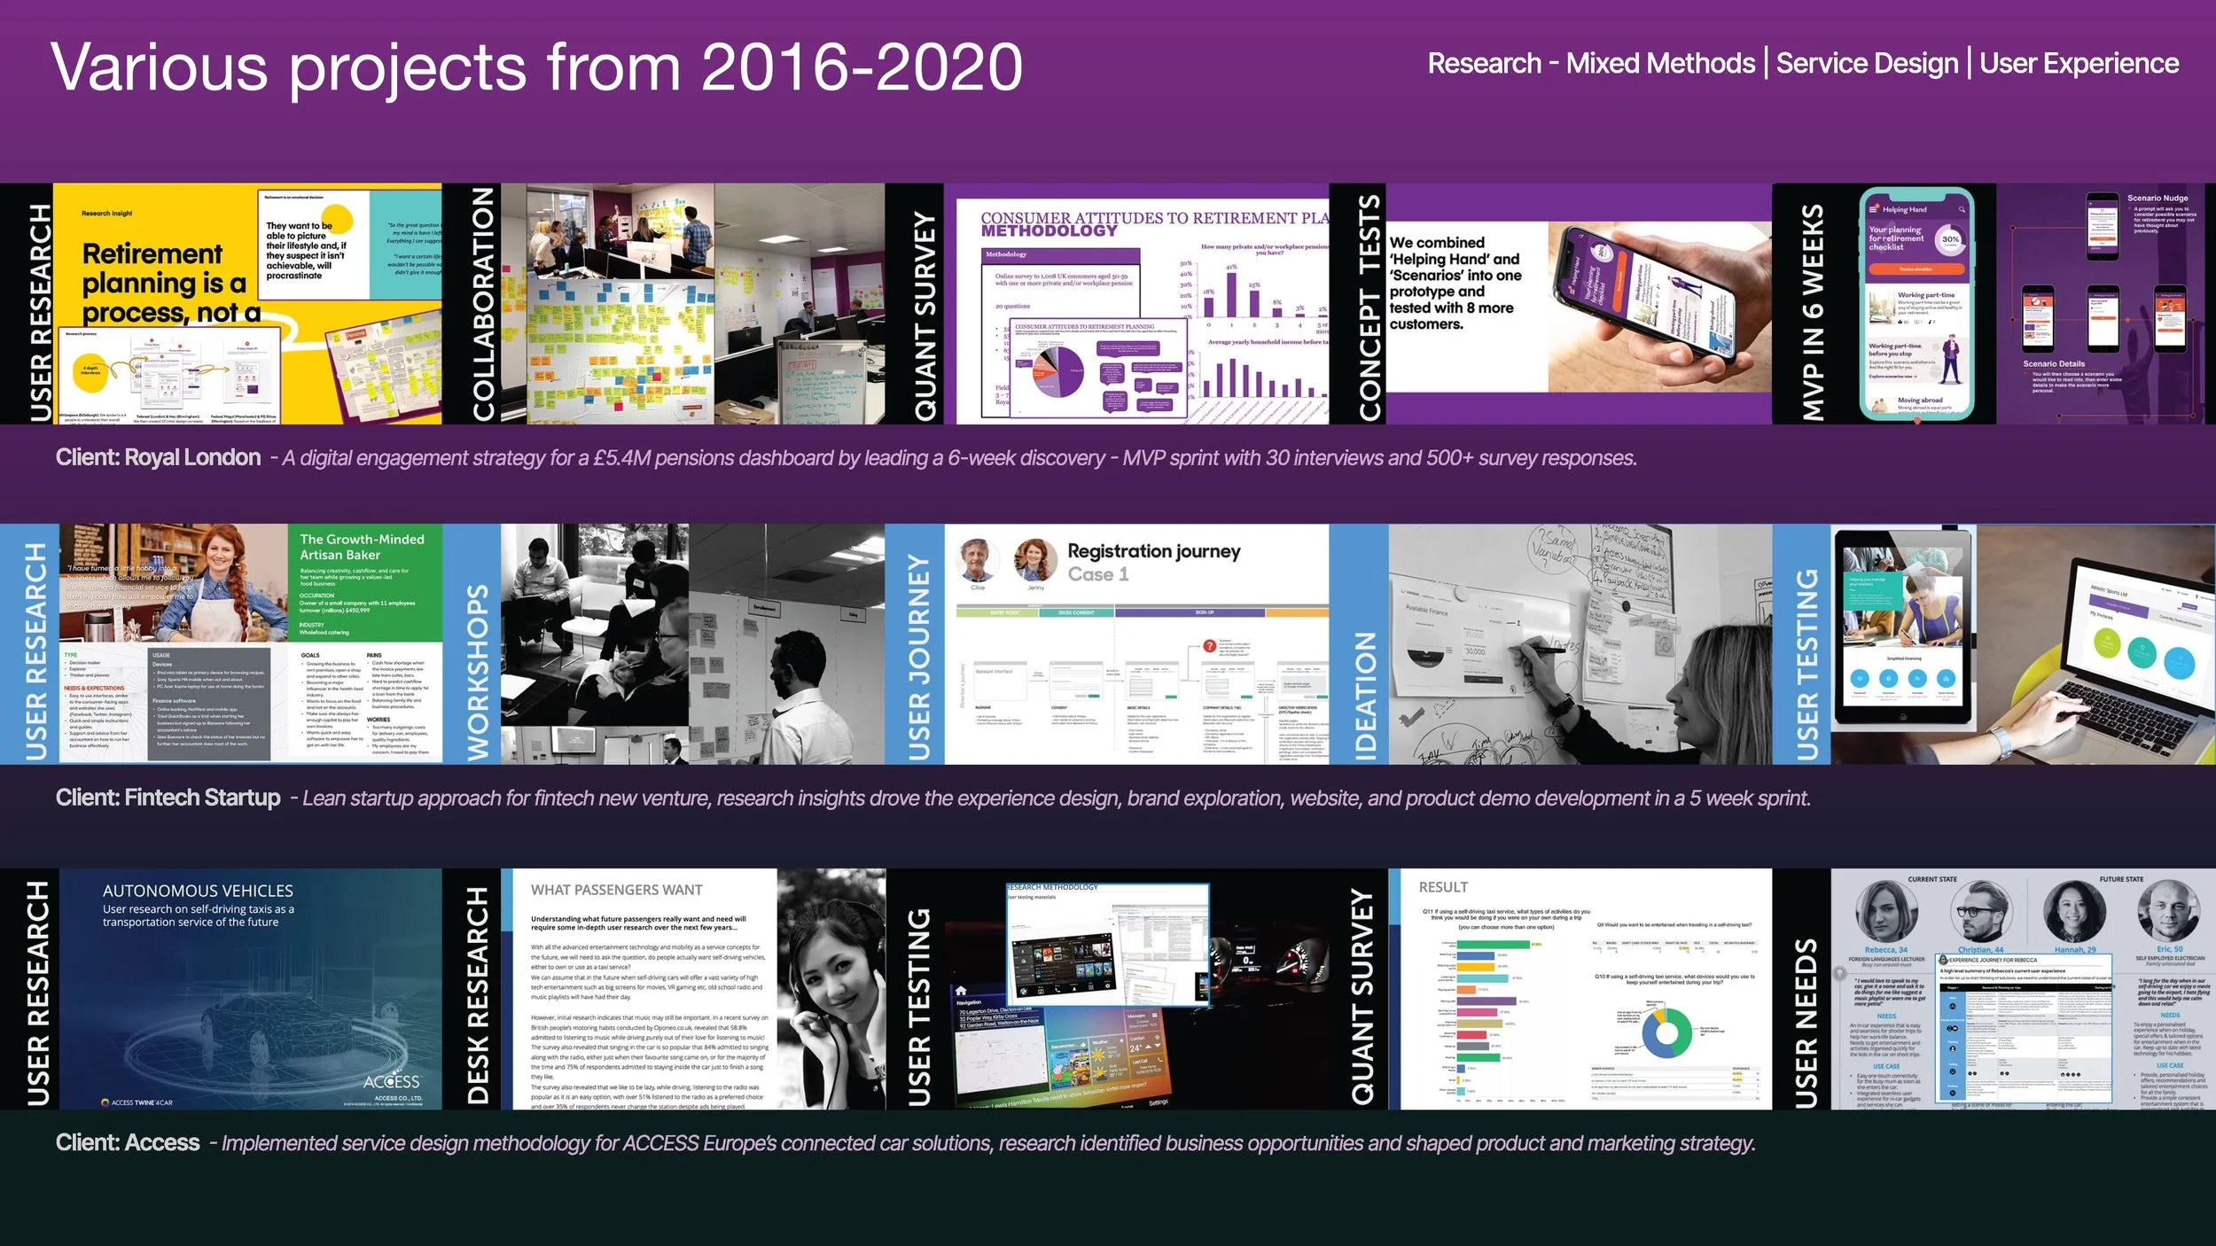2216x1246 pixels.
Task: Click Rebecca, 34 persona avatar
Action: pyautogui.click(x=1885, y=913)
